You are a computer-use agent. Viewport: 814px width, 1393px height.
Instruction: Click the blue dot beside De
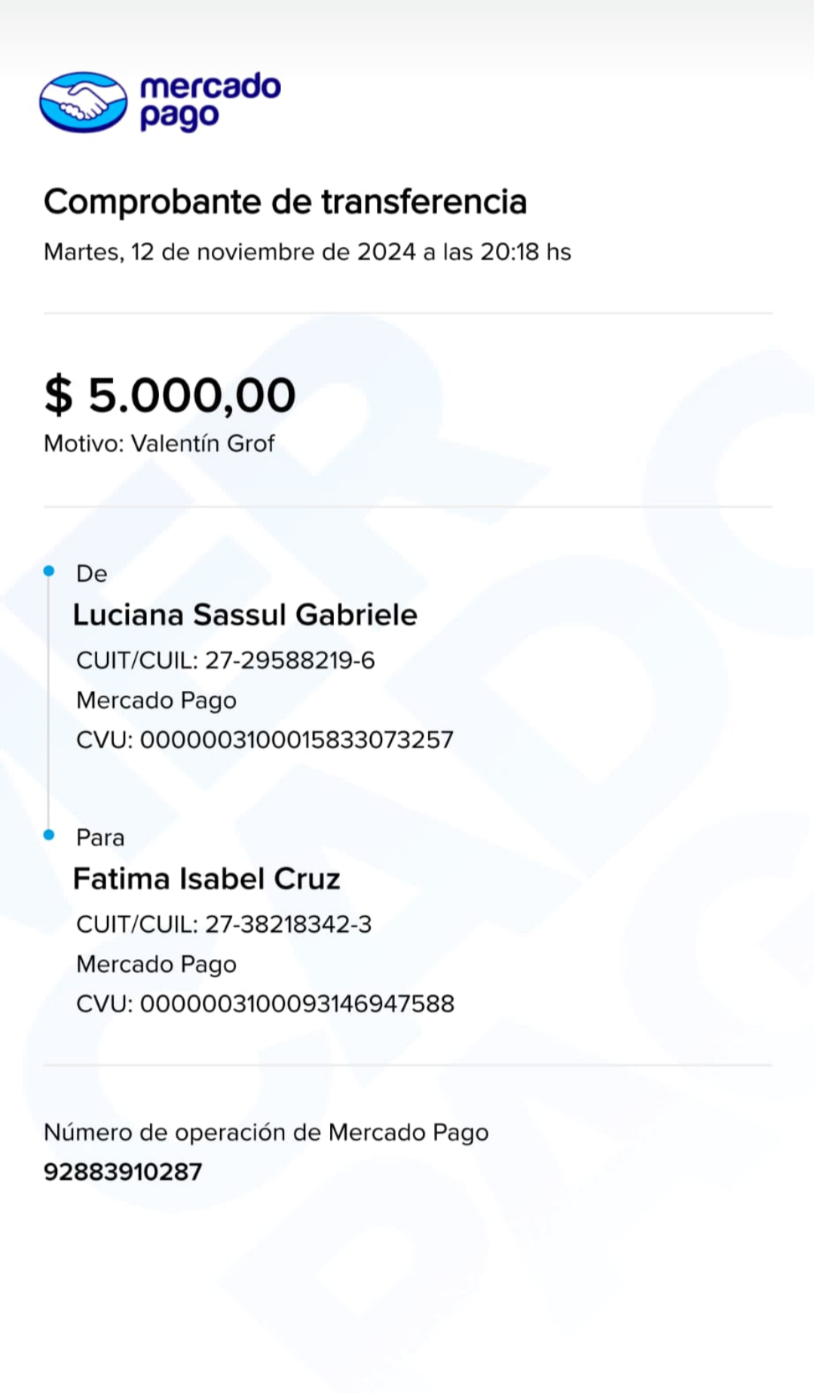point(49,571)
